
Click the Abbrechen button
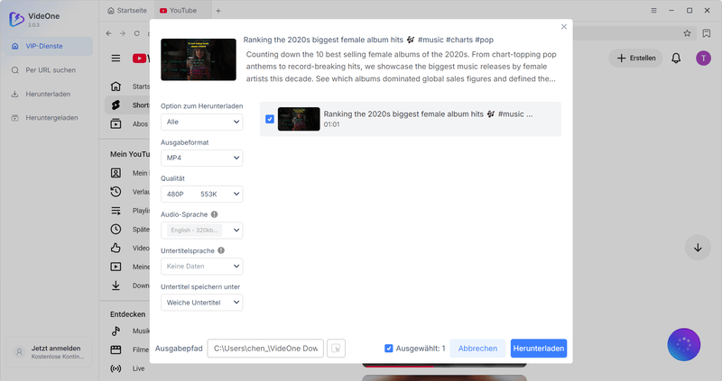coord(477,349)
